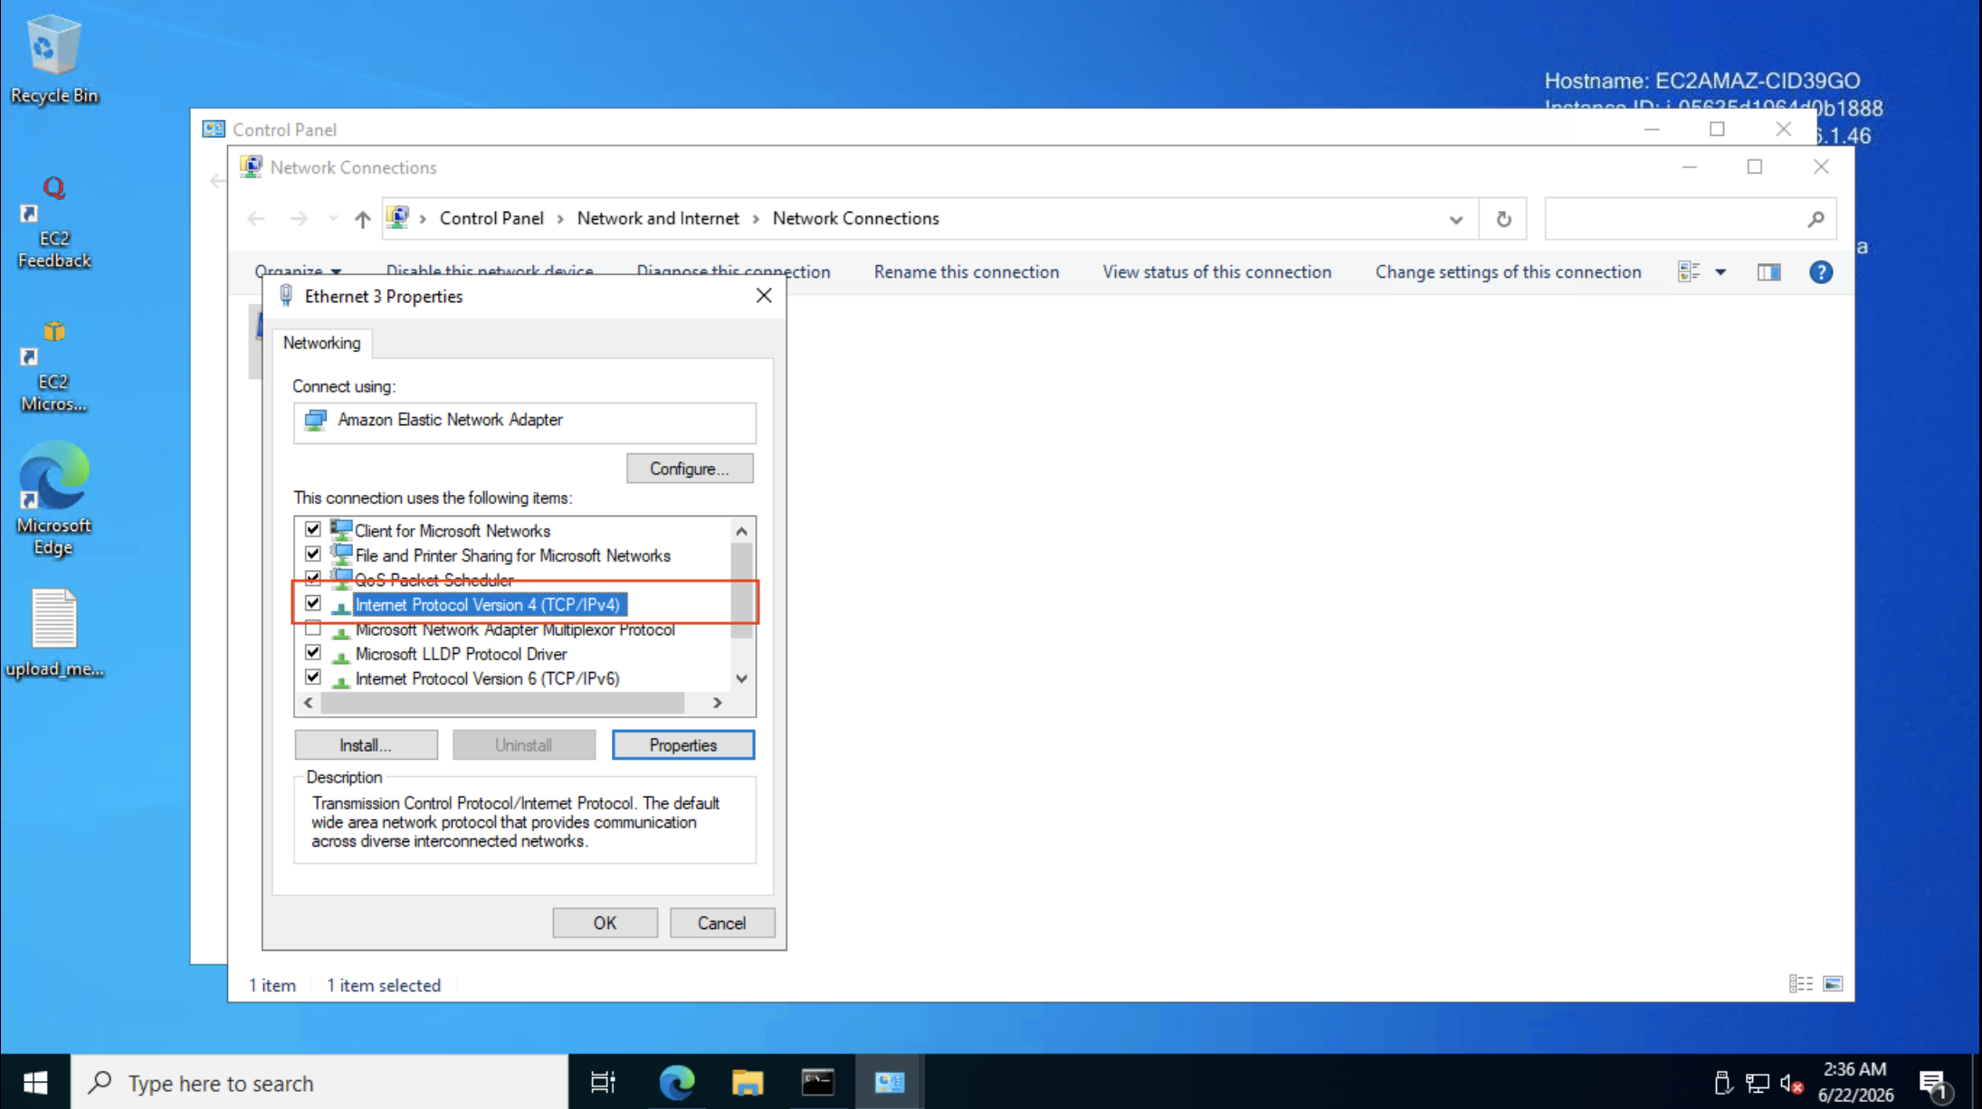
Task: Launch Edge from the taskbar
Action: [676, 1082]
